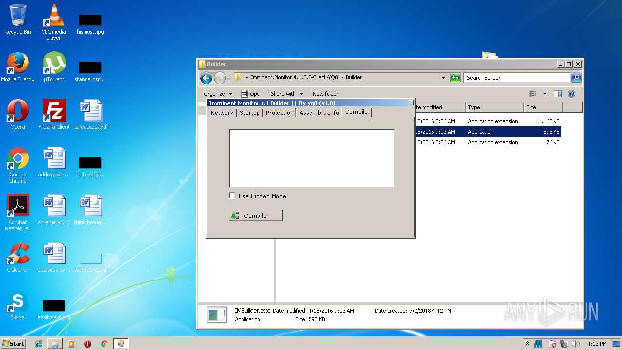The height and width of the screenshot is (350, 622).
Task: Close the Imminent Monitor Builder dialog
Action: (411, 103)
